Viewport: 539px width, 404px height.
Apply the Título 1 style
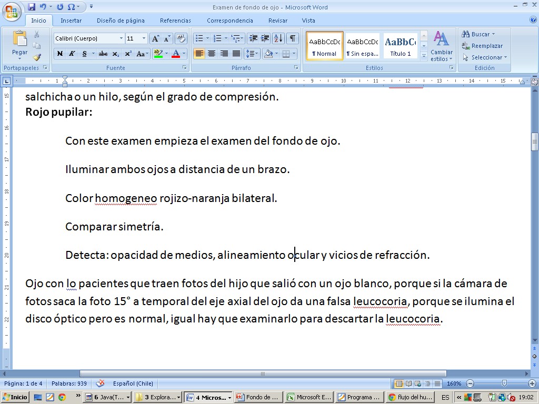pos(400,46)
